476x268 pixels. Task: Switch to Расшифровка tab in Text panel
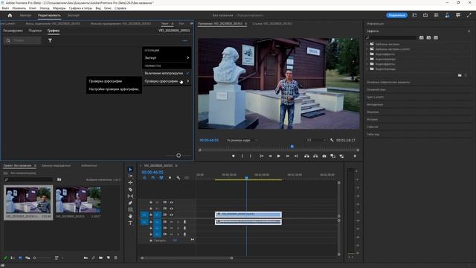(13, 31)
